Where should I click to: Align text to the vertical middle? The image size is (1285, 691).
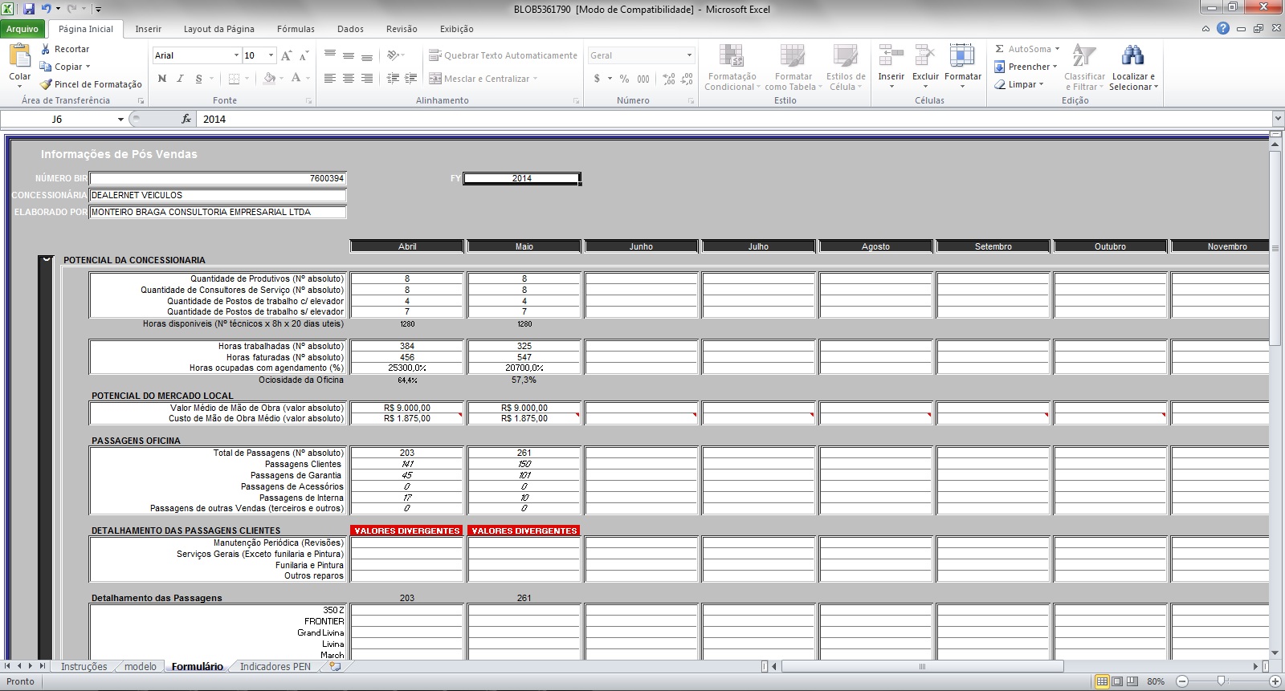(x=349, y=55)
